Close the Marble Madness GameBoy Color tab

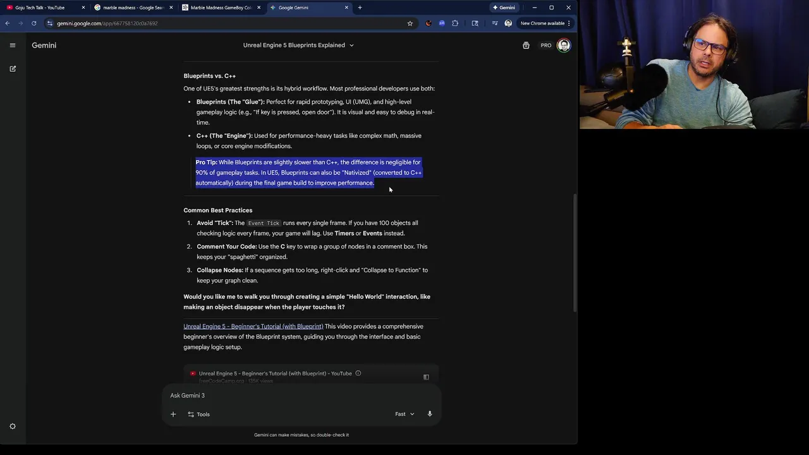pos(259,8)
